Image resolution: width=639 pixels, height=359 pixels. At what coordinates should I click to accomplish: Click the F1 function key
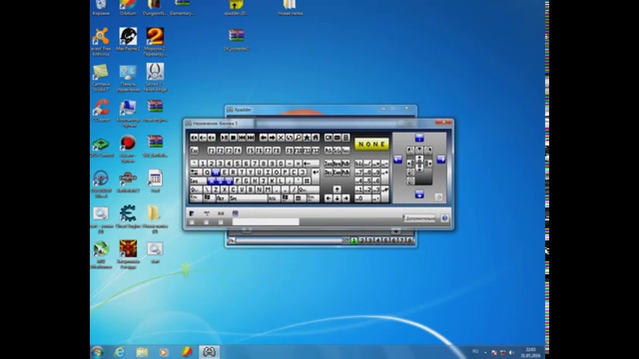pos(212,150)
